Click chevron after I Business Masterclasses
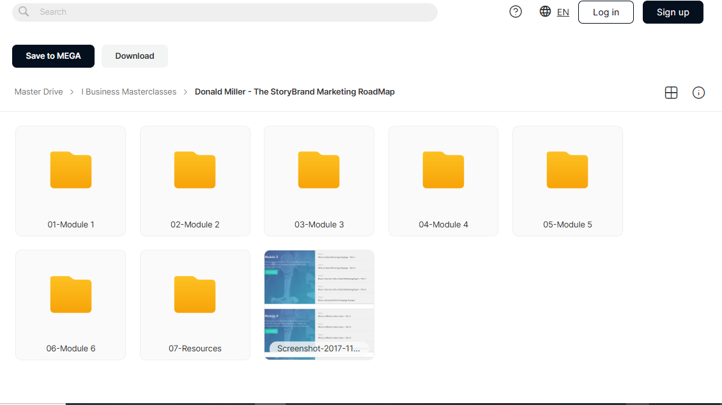The image size is (722, 405). pyautogui.click(x=185, y=92)
